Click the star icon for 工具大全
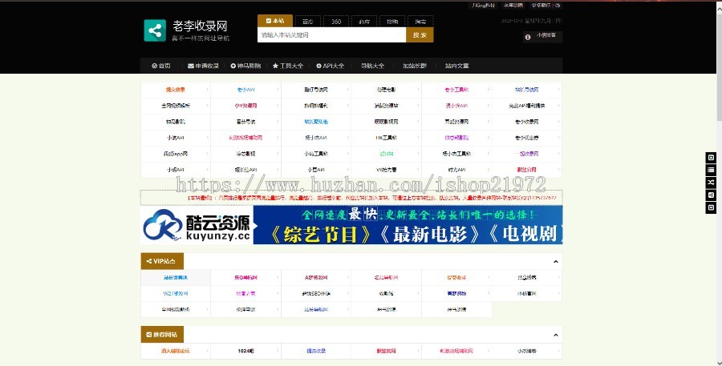The width and height of the screenshot is (722, 366). coord(275,66)
